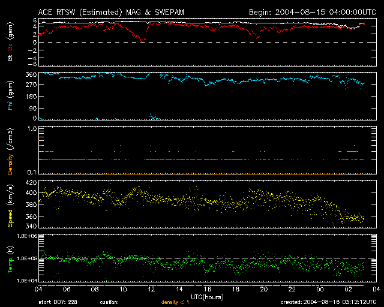Click the 180 tick label on Phi axis
The width and height of the screenshot is (384, 307).
pos(31,97)
